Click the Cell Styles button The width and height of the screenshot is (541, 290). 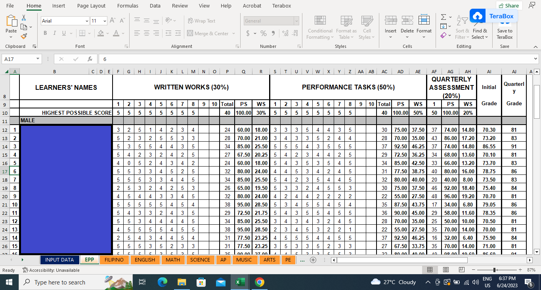click(x=367, y=27)
